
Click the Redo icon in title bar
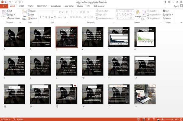point(16,2)
